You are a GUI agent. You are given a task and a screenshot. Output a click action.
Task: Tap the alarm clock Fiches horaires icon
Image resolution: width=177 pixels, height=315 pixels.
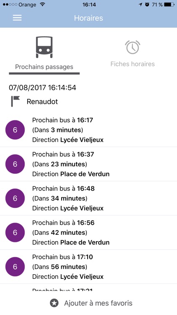pos(133,47)
